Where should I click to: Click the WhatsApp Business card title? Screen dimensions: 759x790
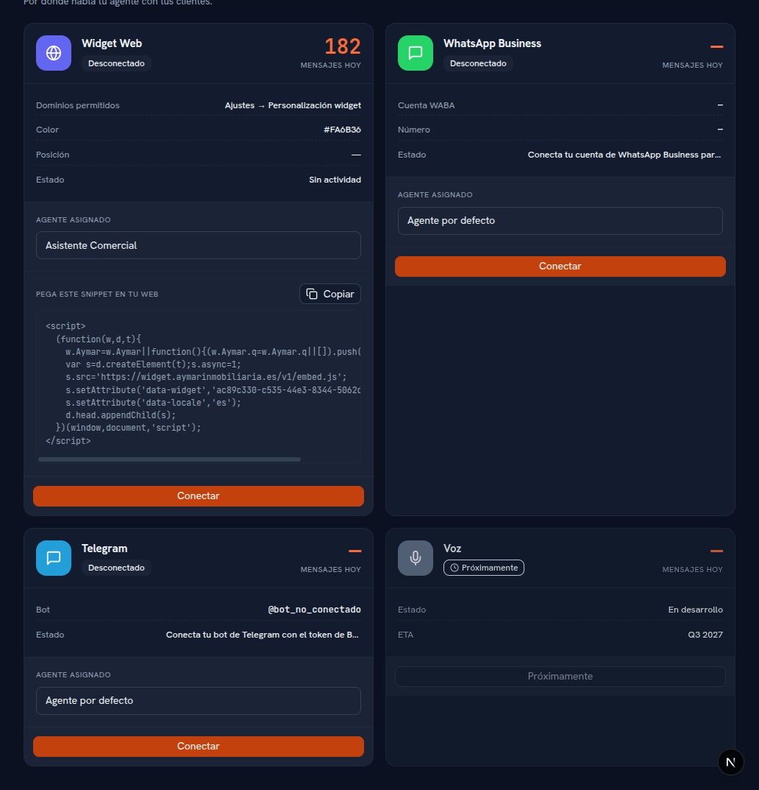point(492,43)
